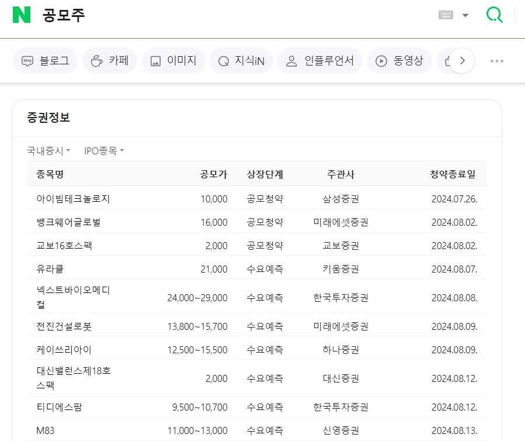Click 교보증권 underwriter cell
The image size is (525, 441).
coord(340,246)
